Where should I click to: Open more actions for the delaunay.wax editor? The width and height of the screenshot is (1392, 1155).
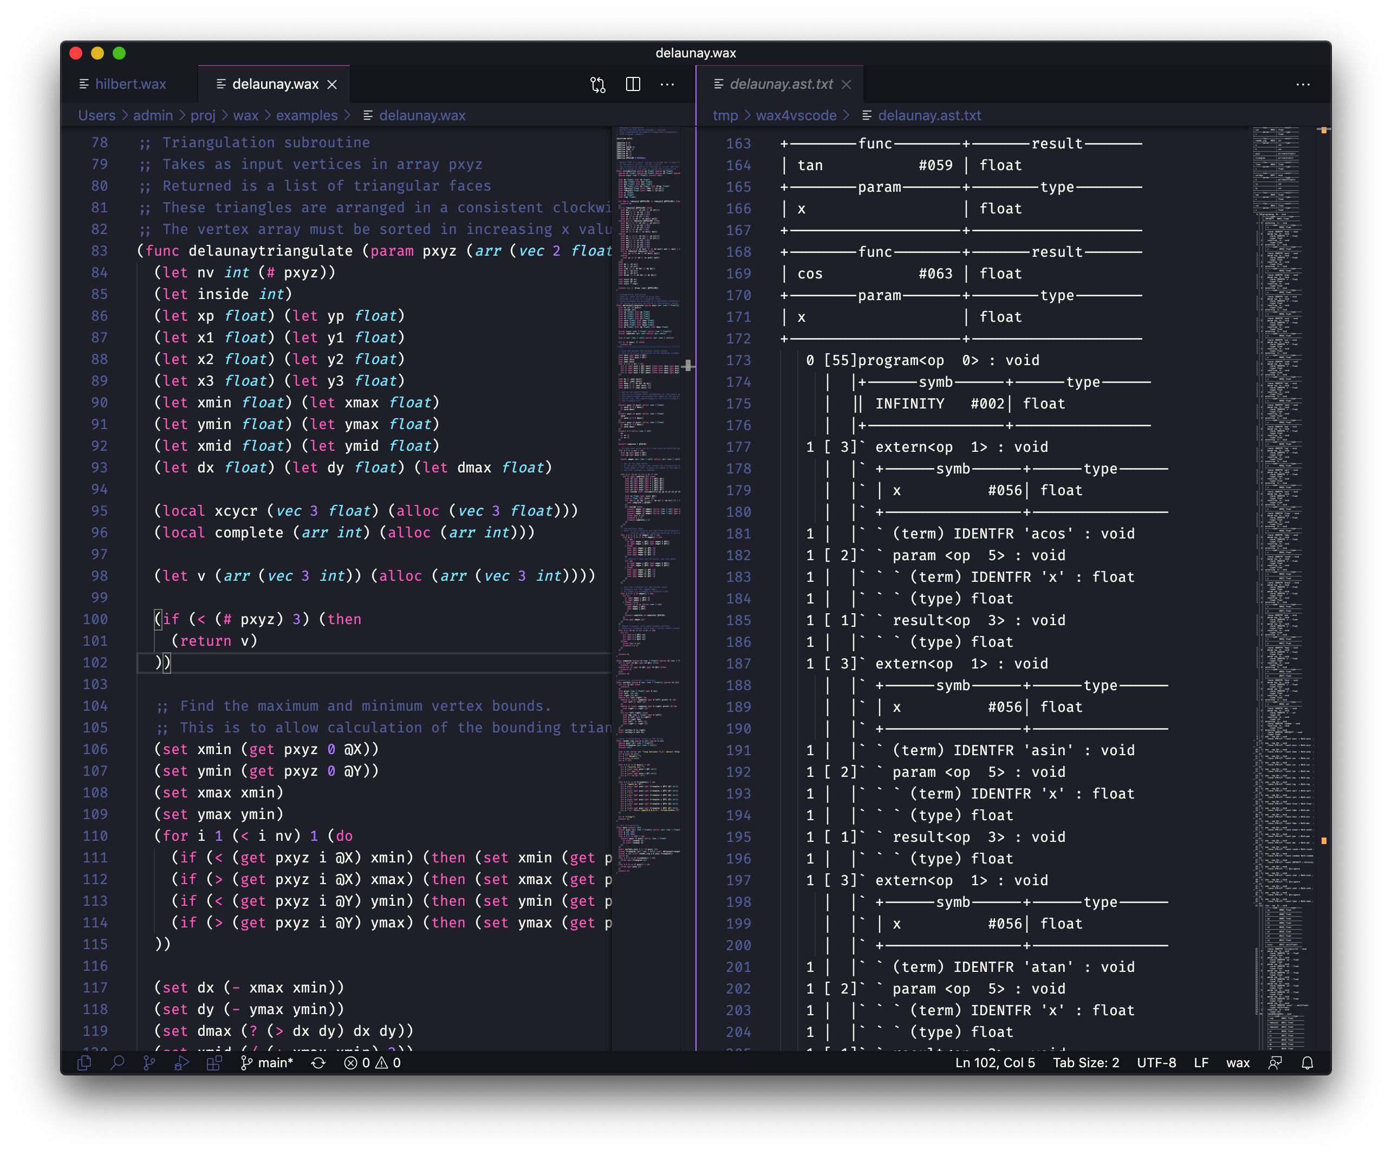[667, 84]
